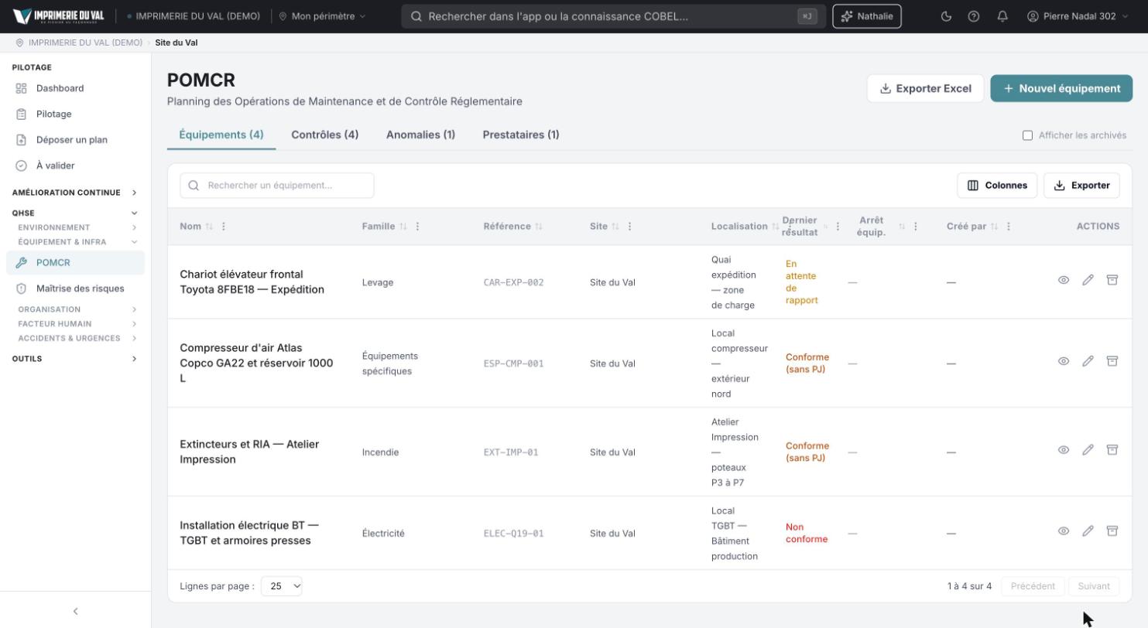The width and height of the screenshot is (1148, 628).
Task: Collapse the sidebar with chevron icon
Action: click(x=75, y=611)
